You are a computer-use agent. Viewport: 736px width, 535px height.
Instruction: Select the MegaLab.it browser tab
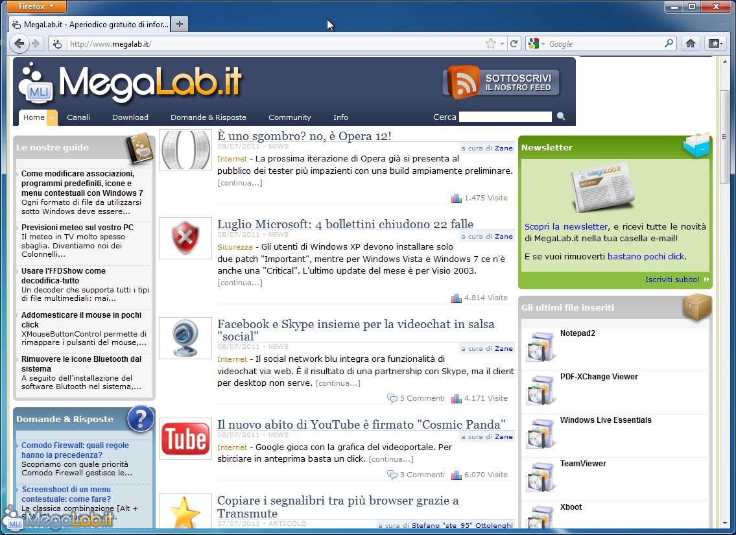(89, 24)
